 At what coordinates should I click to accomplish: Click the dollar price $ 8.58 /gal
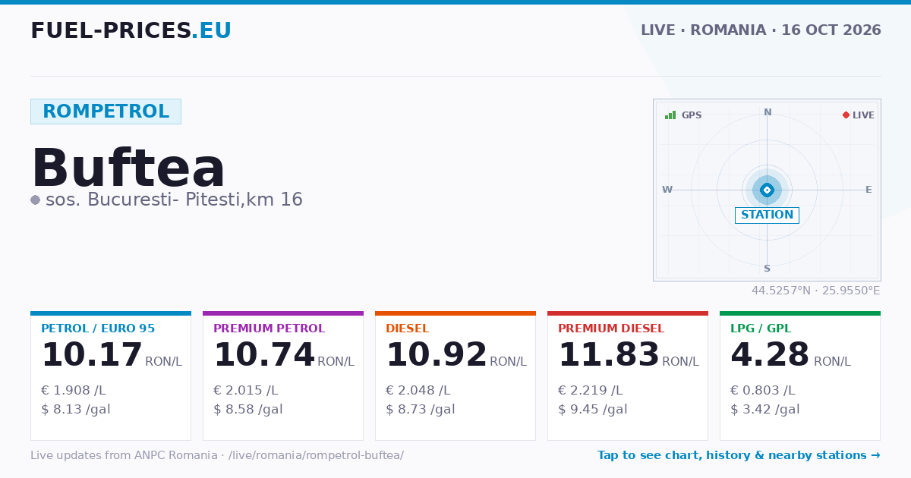click(248, 410)
